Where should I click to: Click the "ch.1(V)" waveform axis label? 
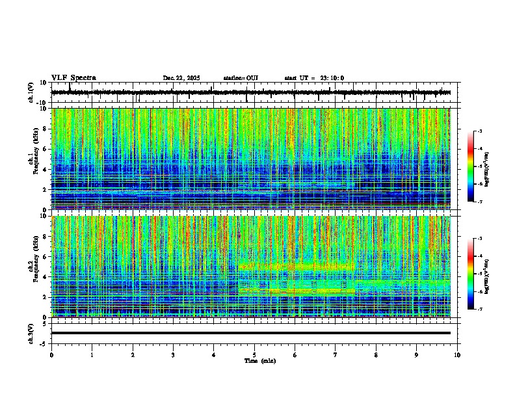(31, 92)
